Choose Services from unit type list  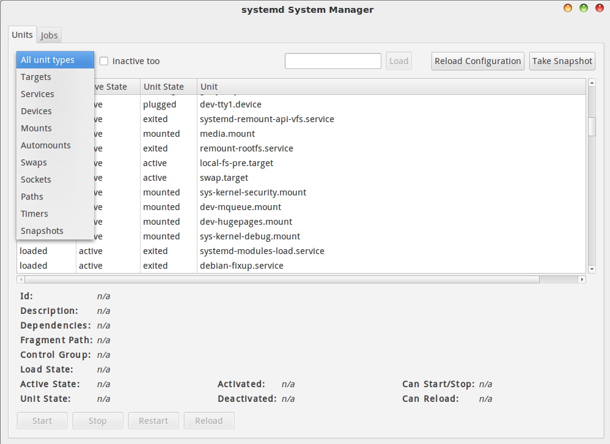tap(55, 94)
